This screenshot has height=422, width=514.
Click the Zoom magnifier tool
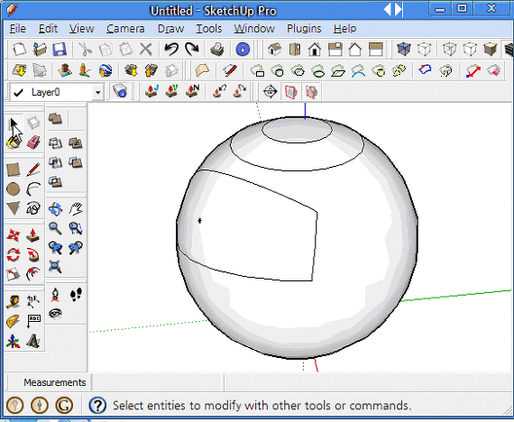tap(55, 228)
